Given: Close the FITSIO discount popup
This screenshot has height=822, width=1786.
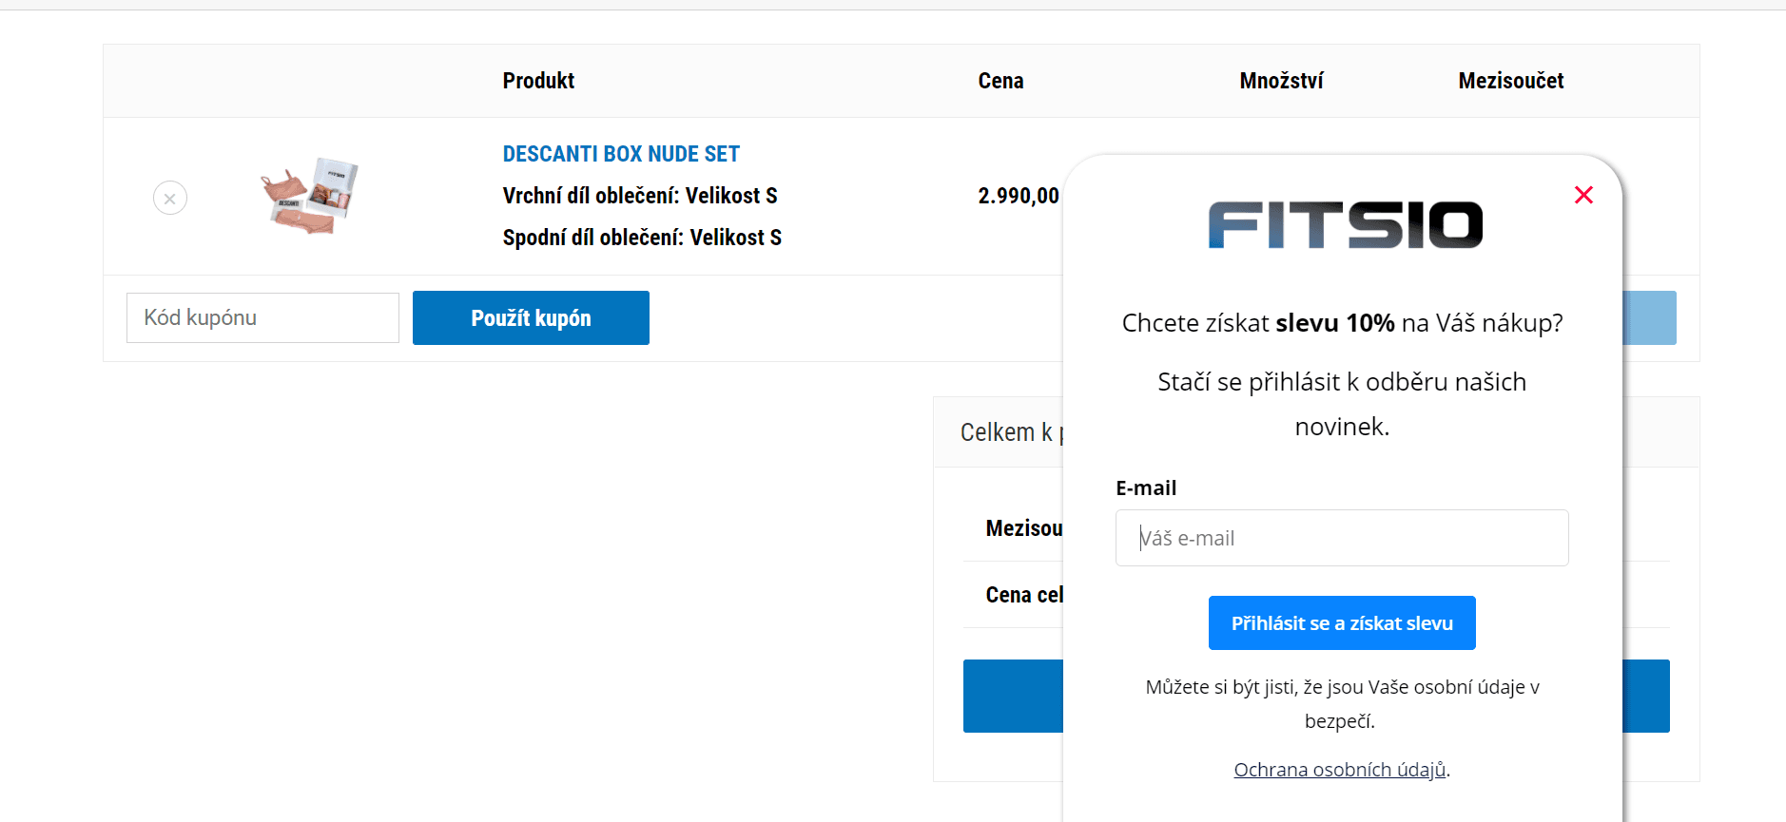Looking at the screenshot, I should point(1583,195).
